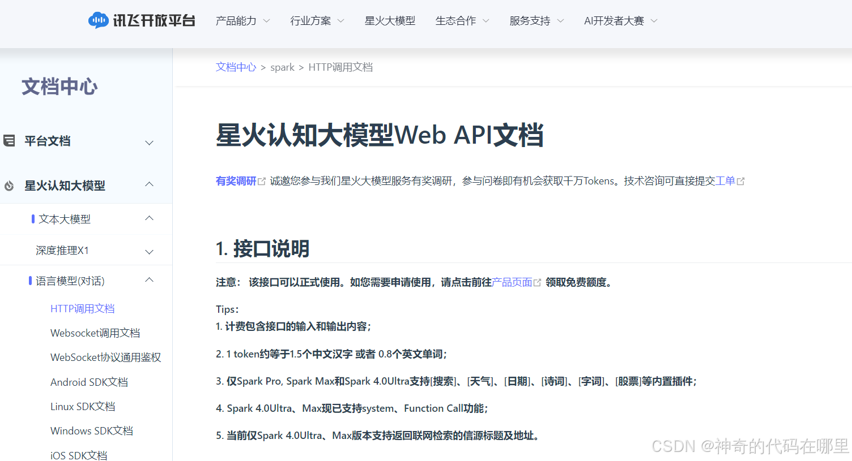The width and height of the screenshot is (852, 461).
Task: Open the 行业方案 dropdown menu
Action: pyautogui.click(x=317, y=21)
